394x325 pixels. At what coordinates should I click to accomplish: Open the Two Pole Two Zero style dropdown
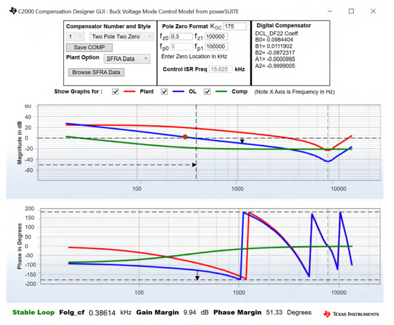click(122, 37)
